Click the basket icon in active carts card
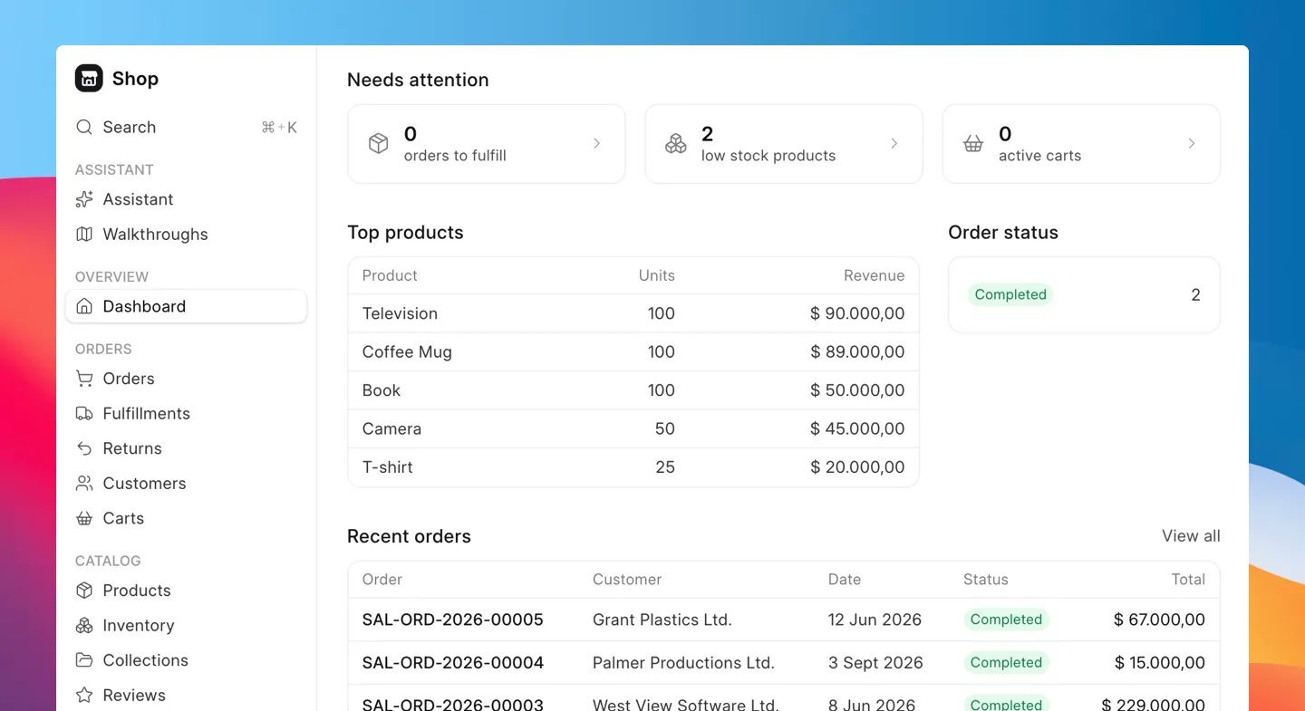 click(973, 143)
